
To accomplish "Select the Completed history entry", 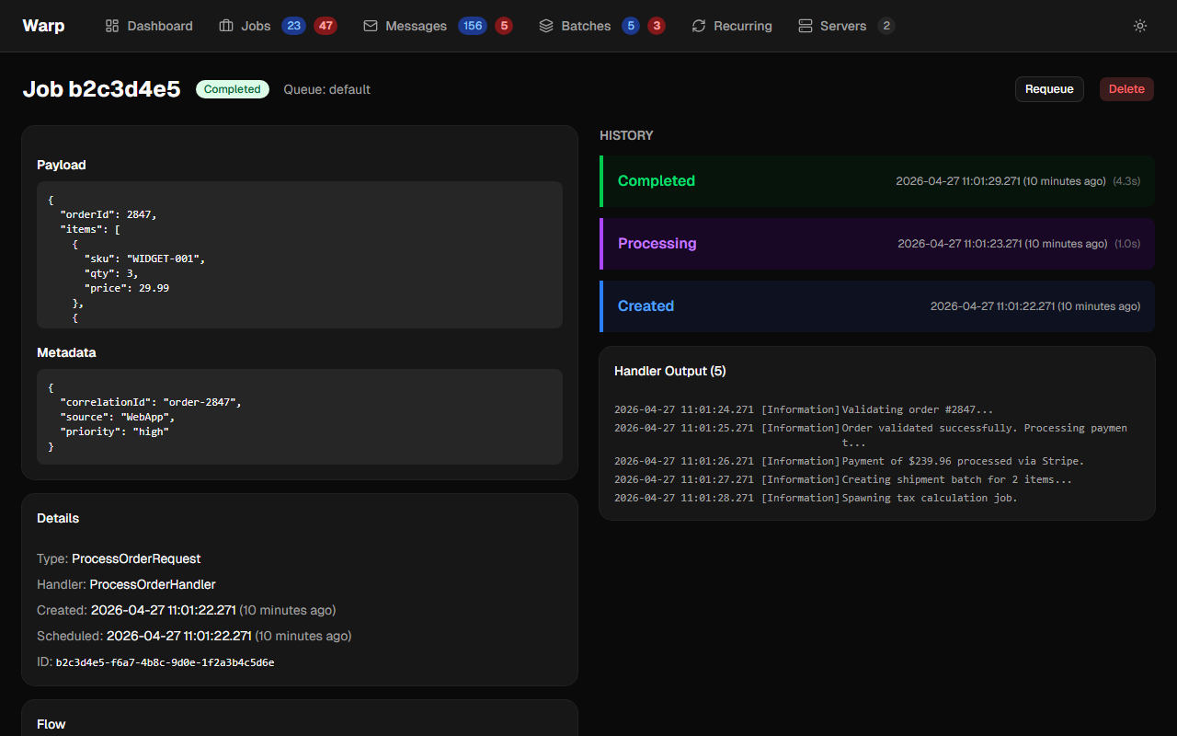I will tap(877, 181).
